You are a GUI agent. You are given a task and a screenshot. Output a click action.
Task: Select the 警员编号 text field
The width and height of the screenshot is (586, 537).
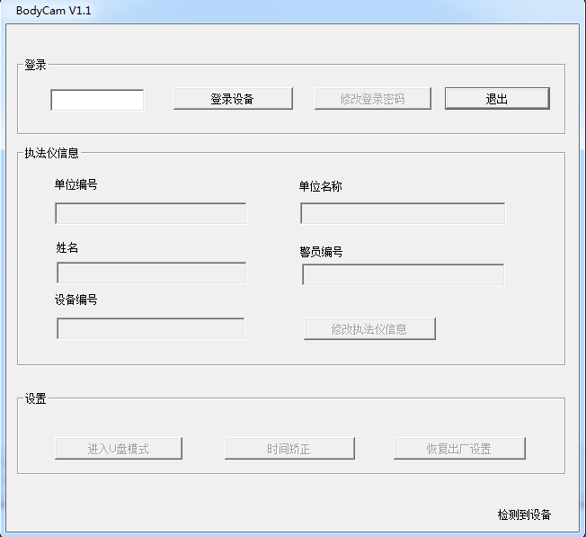pyautogui.click(x=403, y=275)
